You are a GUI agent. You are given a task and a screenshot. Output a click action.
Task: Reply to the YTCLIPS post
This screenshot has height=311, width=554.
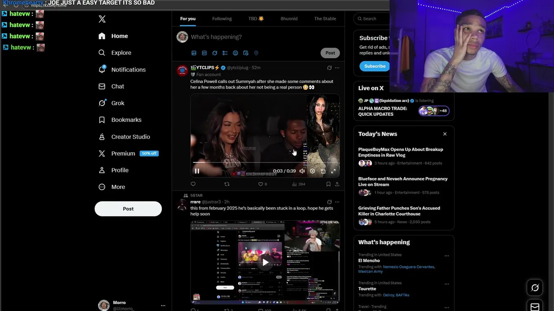(x=193, y=184)
